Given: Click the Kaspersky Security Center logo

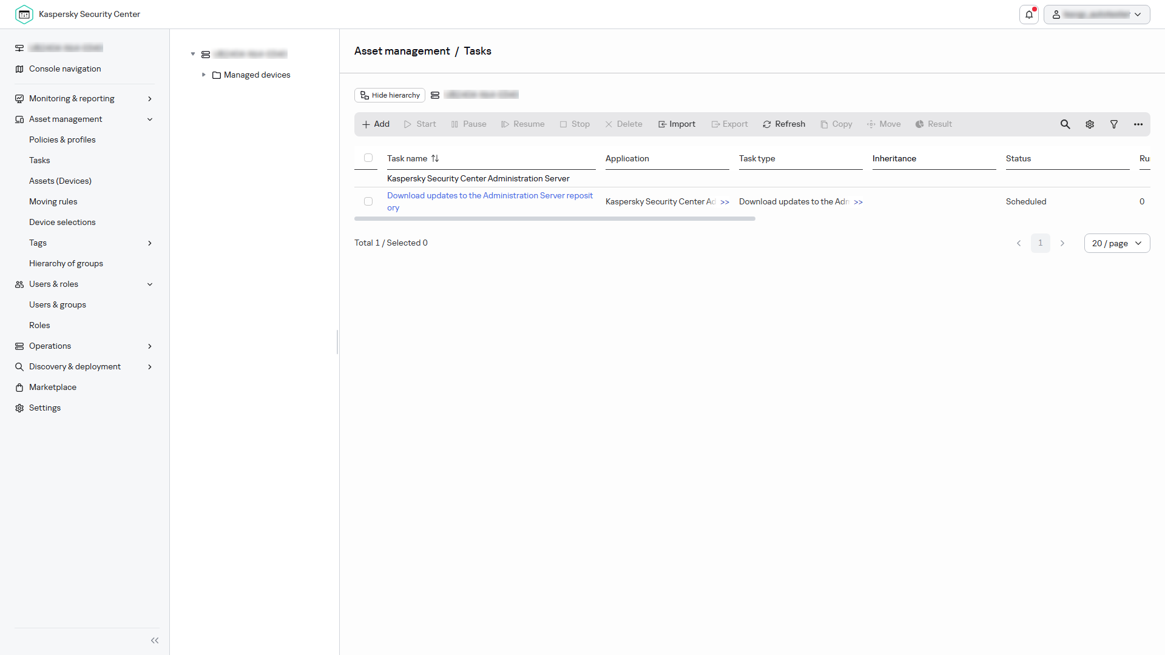Looking at the screenshot, I should [x=24, y=14].
